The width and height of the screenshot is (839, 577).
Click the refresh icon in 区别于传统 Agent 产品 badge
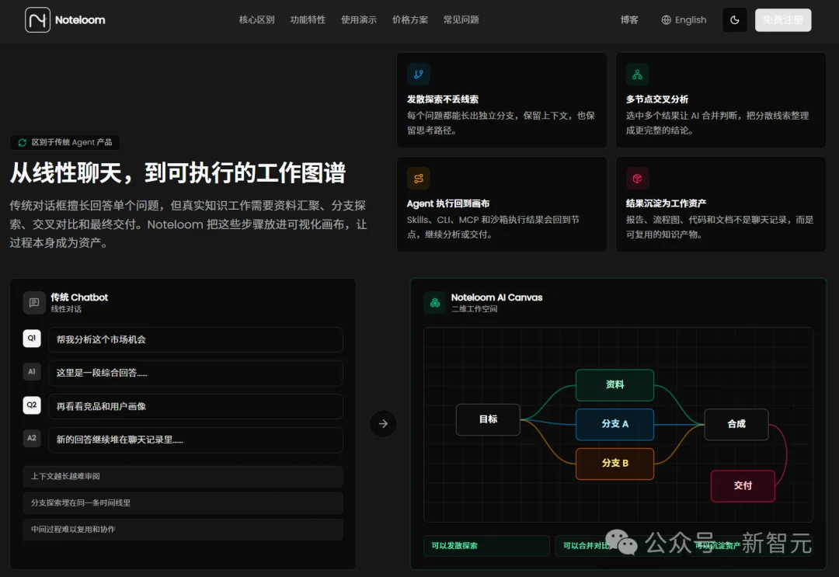[23, 142]
